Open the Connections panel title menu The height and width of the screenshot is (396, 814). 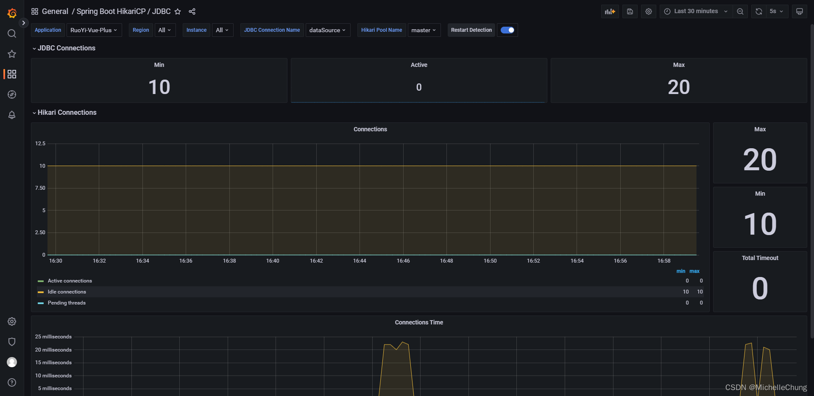point(370,129)
